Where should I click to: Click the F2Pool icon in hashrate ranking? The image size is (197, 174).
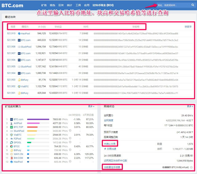pyautogui.click(x=11, y=139)
